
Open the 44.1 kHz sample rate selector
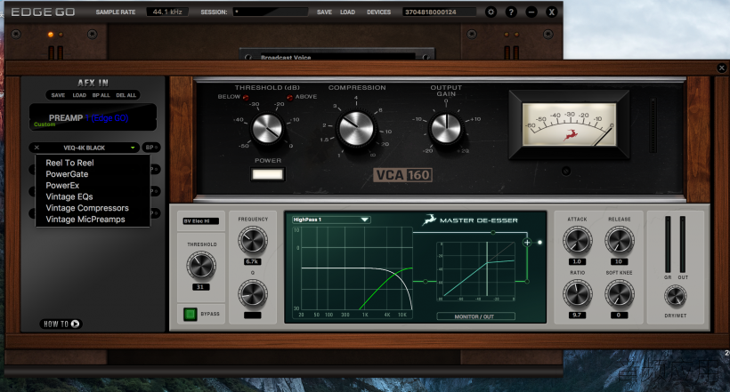point(167,12)
